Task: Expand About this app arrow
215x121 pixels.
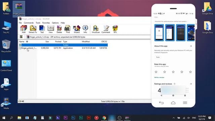Action: point(191,46)
